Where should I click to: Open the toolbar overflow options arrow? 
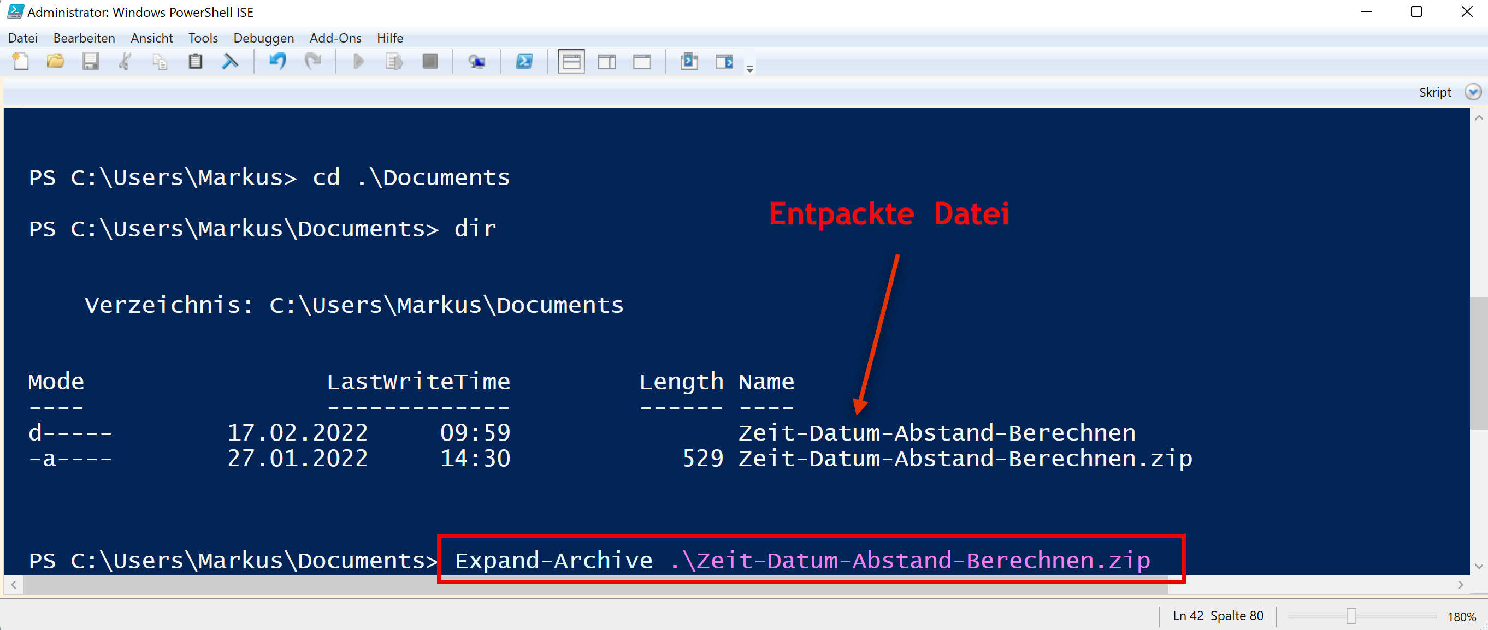click(x=750, y=69)
